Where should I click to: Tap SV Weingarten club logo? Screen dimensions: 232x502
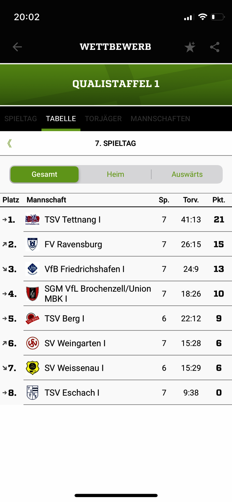tap(32, 343)
